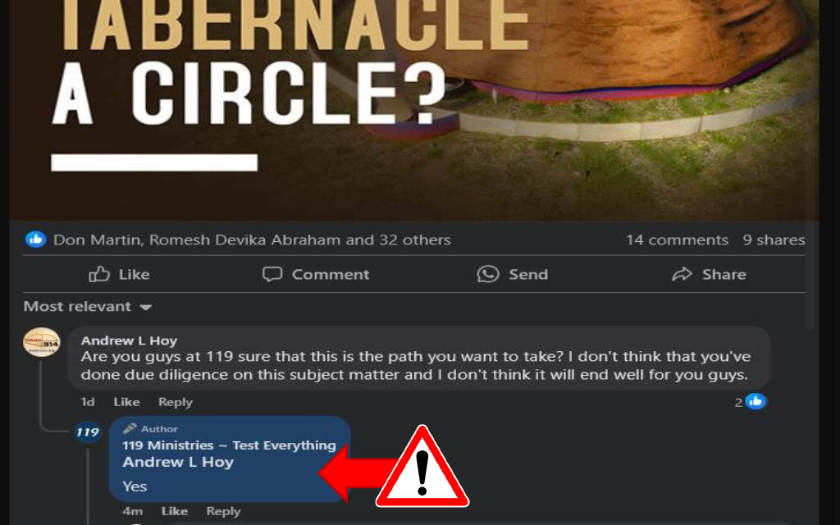This screenshot has height=525, width=840.
Task: Click Andrew L Hoy's profile avatar
Action: coord(41,342)
